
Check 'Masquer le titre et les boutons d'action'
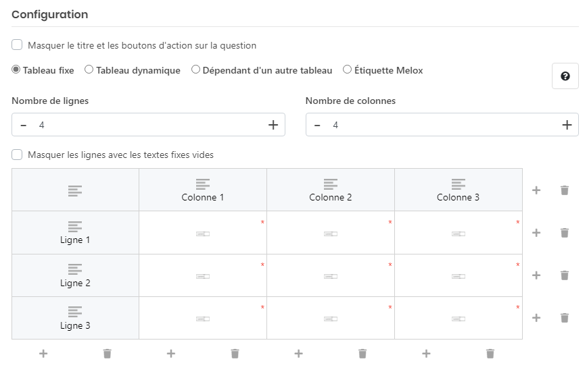(18, 45)
